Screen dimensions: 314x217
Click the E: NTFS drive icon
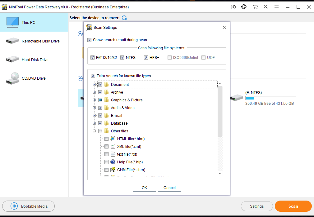point(236,97)
